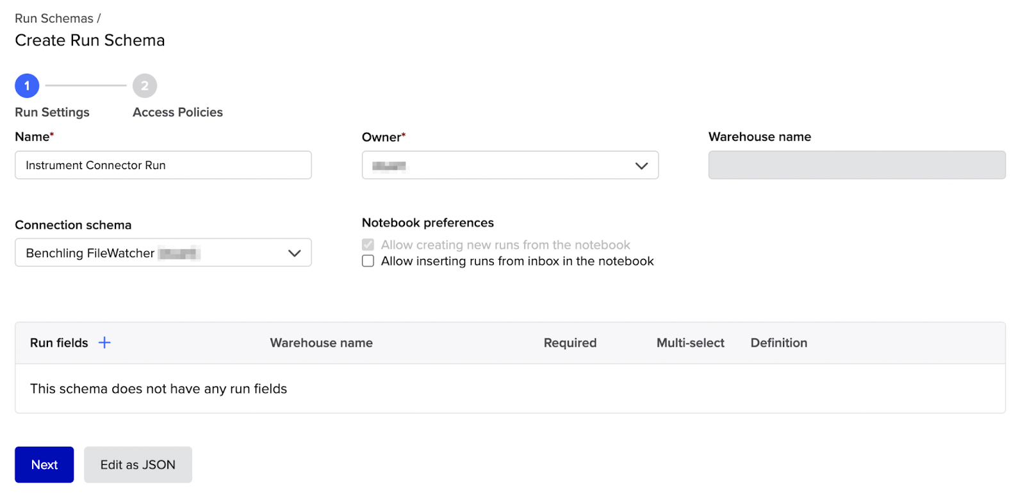Toggle the creating new runs checkbox
Viewport: 1025px width, 498px height.
click(x=368, y=245)
